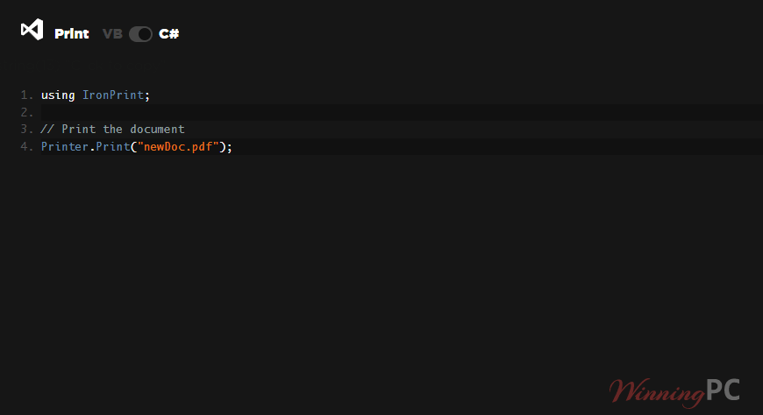Click the 'PC' part of watermark
This screenshot has height=415, width=763.
[724, 390]
